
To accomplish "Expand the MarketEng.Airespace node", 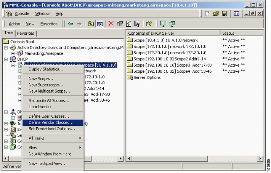I will [x=13, y=53].
